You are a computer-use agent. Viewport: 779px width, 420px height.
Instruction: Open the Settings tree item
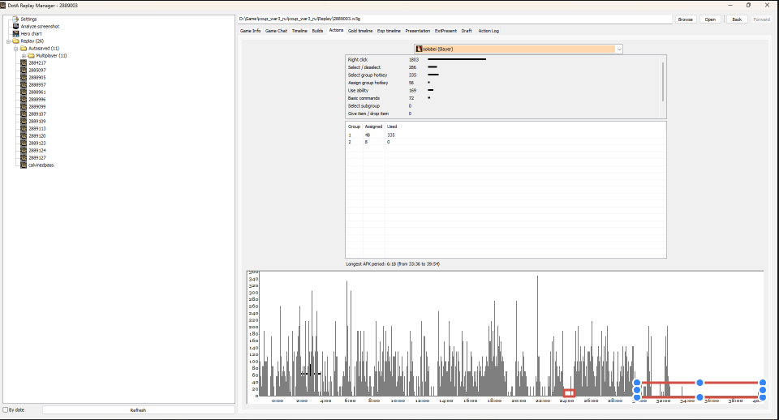28,19
